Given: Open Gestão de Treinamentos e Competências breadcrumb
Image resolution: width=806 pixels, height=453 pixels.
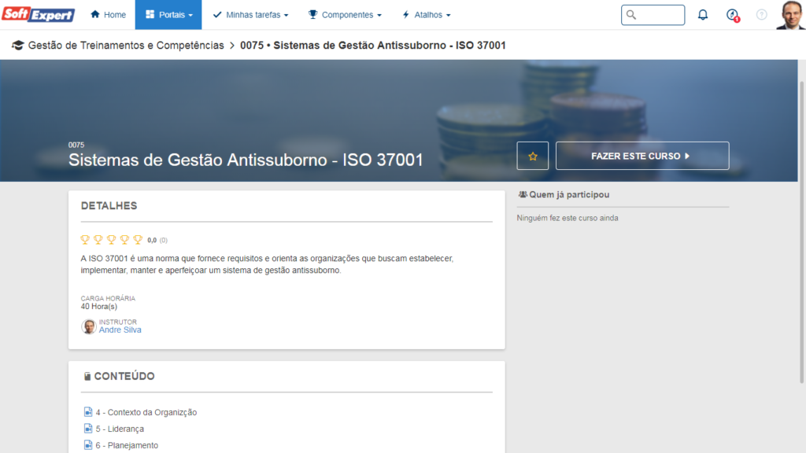Looking at the screenshot, I should pos(126,46).
